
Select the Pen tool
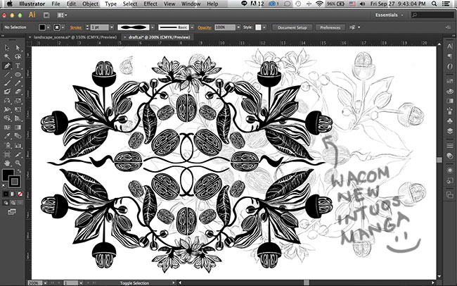coord(7,66)
